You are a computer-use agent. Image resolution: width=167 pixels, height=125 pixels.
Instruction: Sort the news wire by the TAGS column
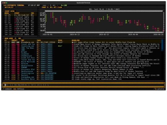click(39, 40)
